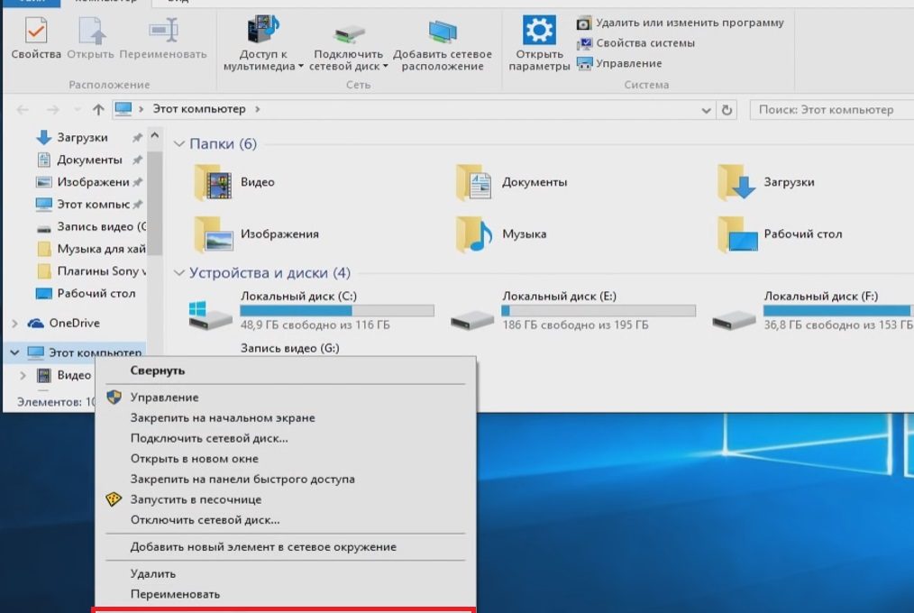This screenshot has width=914, height=613.
Task: Collapse the Папки (6) group
Action: [179, 143]
